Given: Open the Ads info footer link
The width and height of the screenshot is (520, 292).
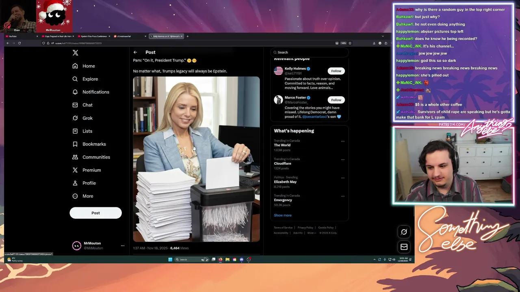Looking at the screenshot, I should pos(298,233).
